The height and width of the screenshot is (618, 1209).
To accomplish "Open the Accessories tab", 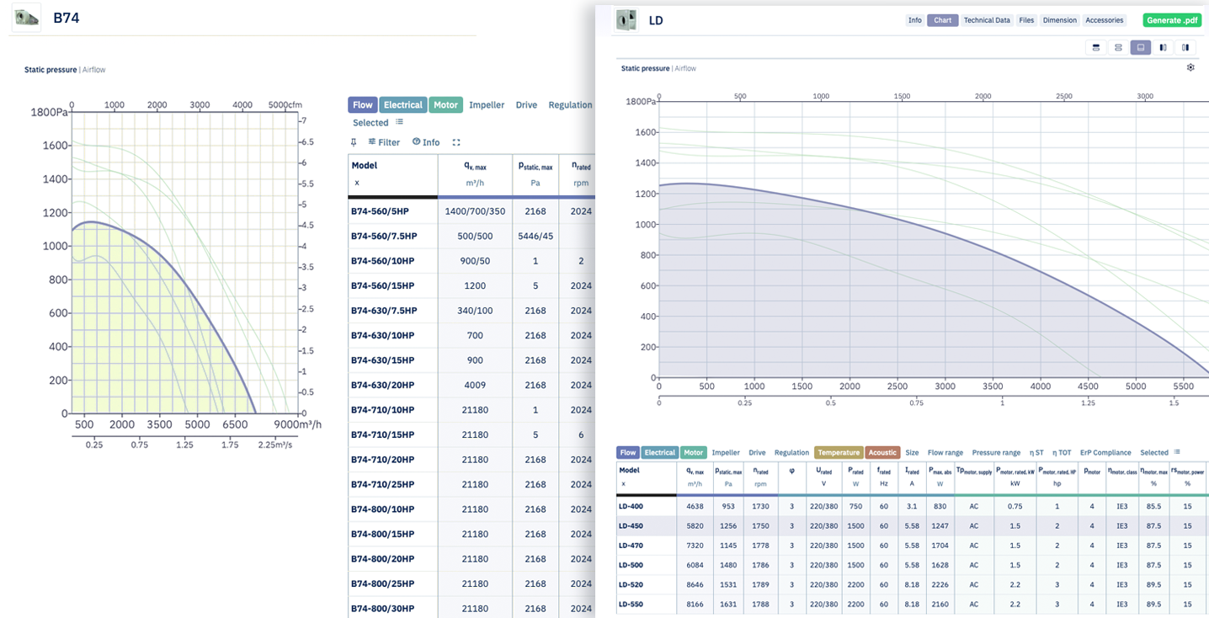I will (x=1104, y=20).
